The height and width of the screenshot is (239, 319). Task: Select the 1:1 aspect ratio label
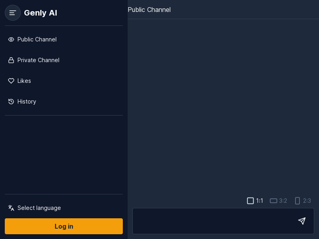[260, 201]
